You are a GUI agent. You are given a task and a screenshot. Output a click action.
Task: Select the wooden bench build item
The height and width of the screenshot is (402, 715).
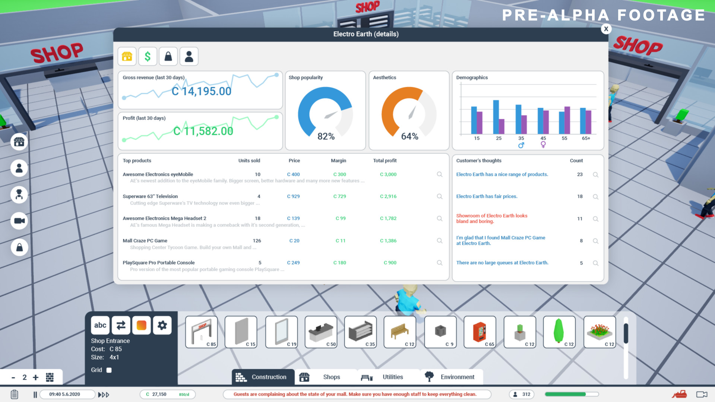coord(400,332)
